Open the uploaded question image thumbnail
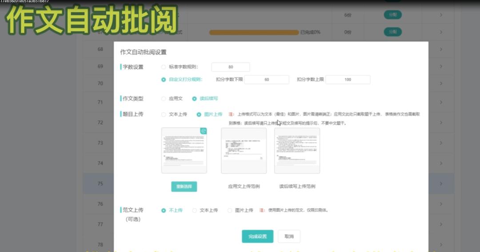 coord(184,150)
